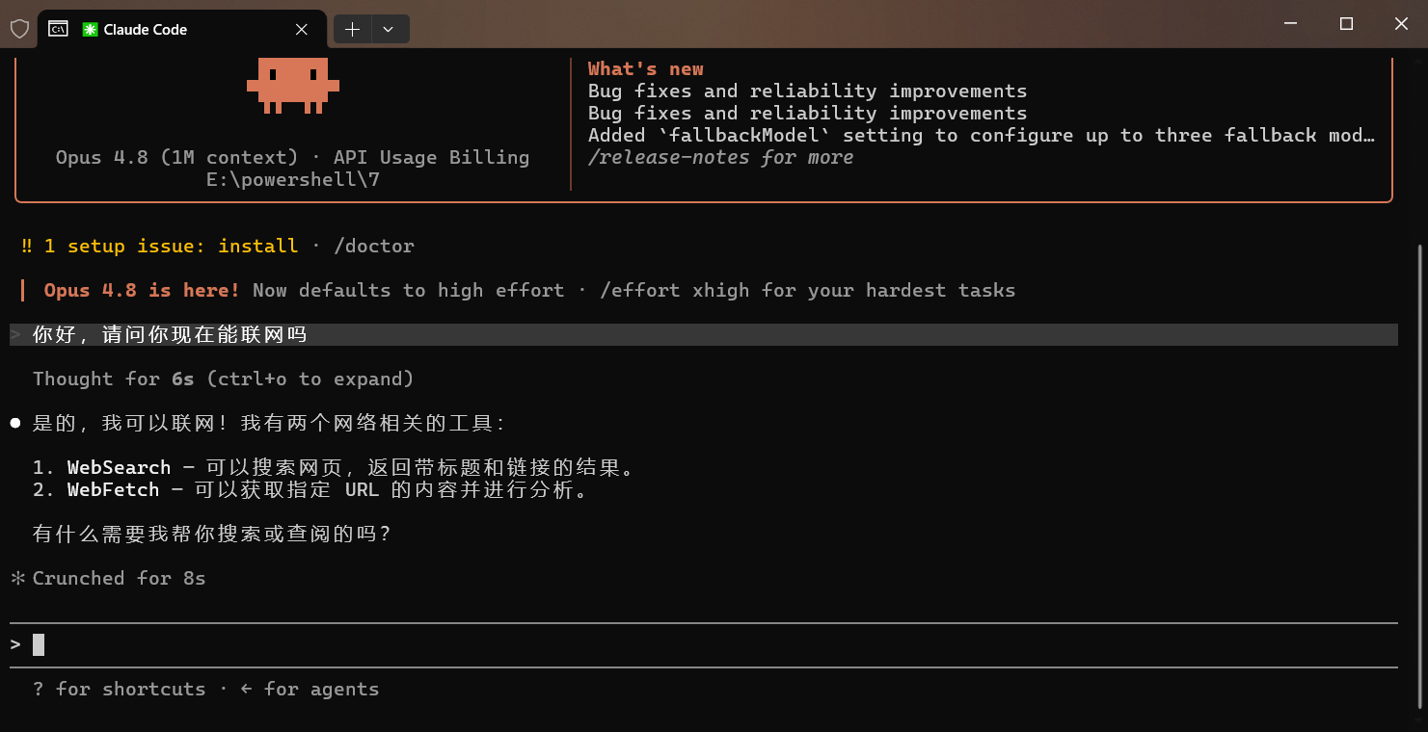Click the shield icon in title bar
This screenshot has width=1428, height=732.
(19, 29)
